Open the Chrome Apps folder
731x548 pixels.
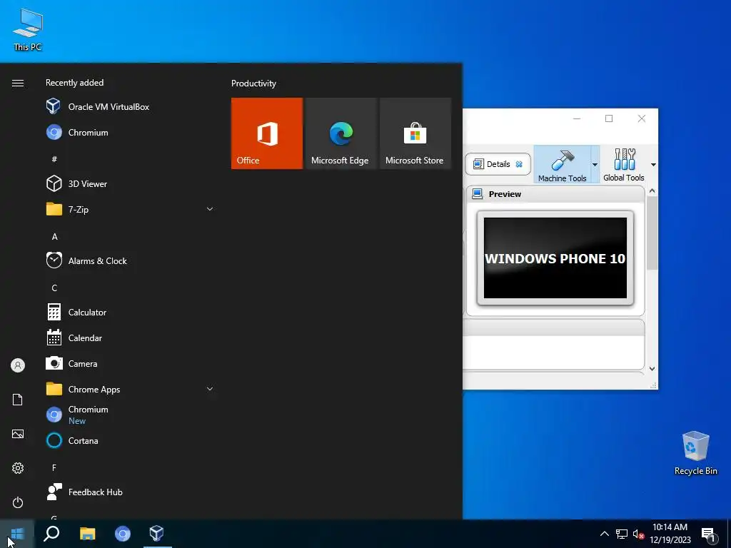point(131,389)
